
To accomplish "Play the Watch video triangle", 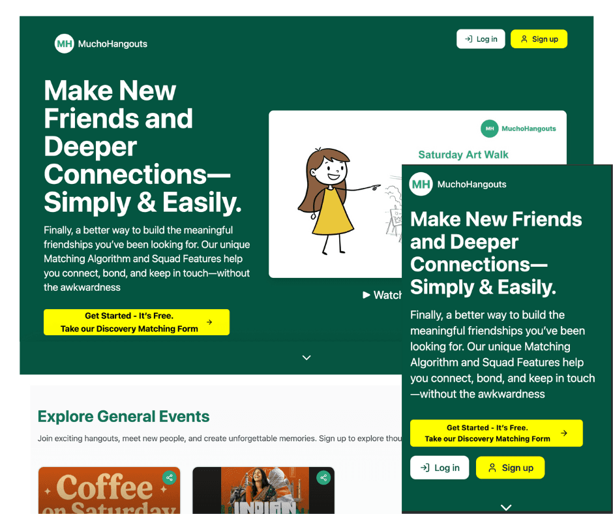I will point(366,295).
